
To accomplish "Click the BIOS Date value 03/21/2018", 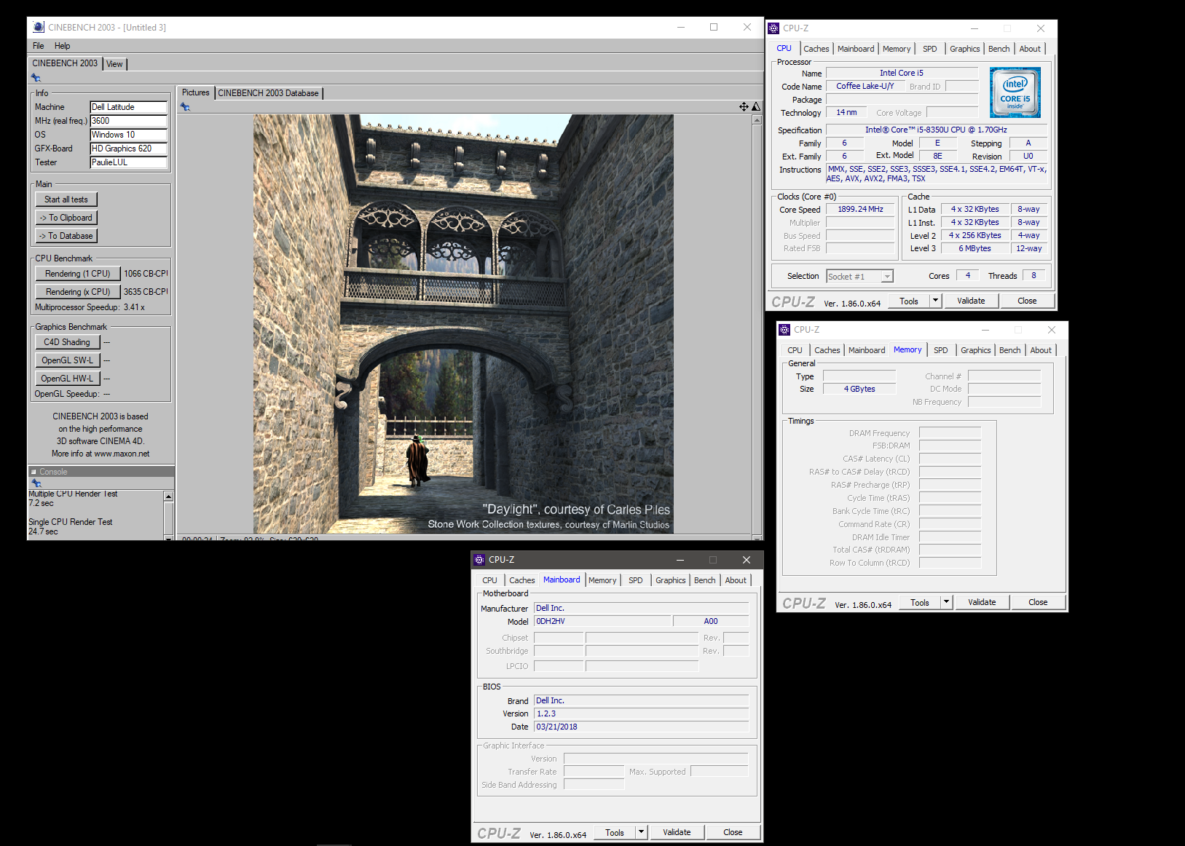I will tap(641, 727).
